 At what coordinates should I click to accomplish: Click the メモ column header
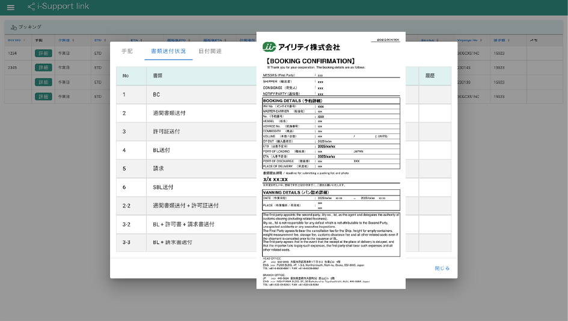(534, 40)
